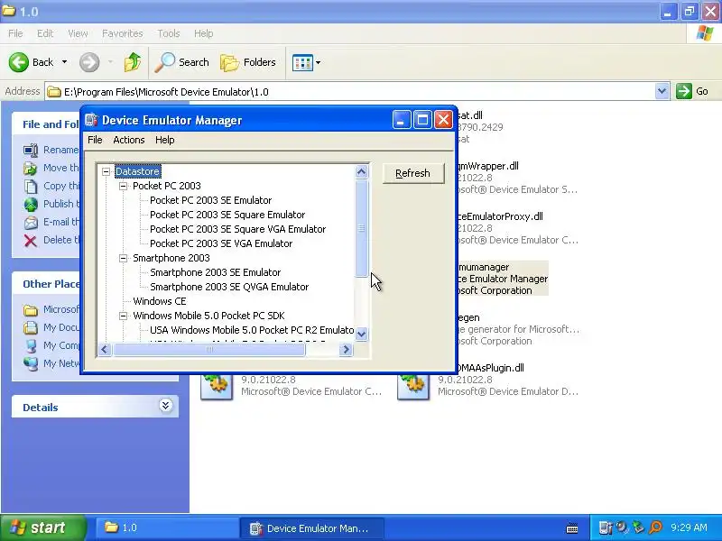Select the Datastore tree label
Image resolution: width=722 pixels, height=541 pixels.
click(x=138, y=171)
